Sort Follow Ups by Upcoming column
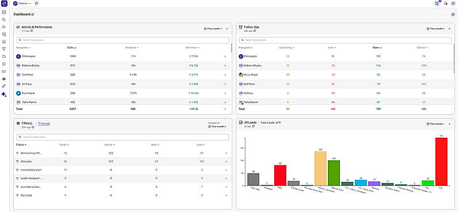Viewport: 458px width, 212px height. point(286,48)
